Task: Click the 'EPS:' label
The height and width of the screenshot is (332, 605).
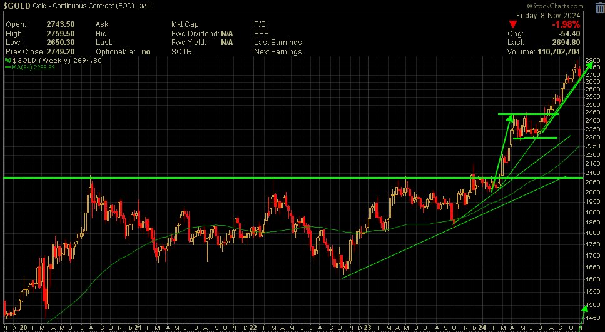Action: click(x=262, y=34)
